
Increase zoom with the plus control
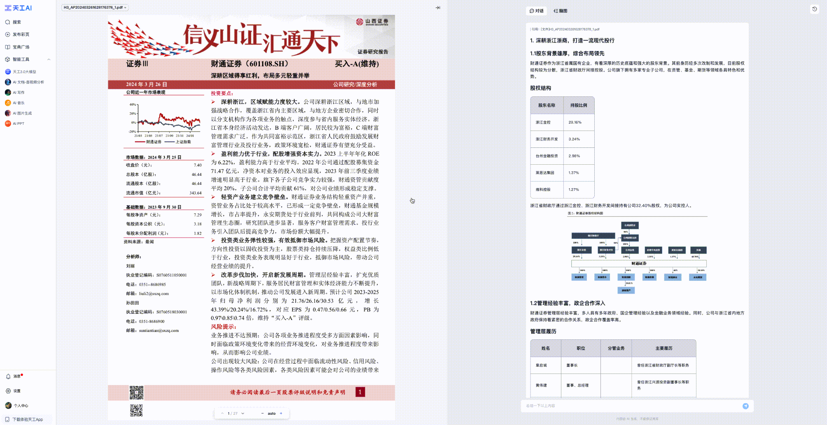(x=281, y=413)
